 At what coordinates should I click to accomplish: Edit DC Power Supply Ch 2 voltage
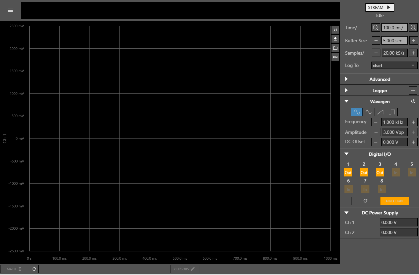[x=398, y=232]
